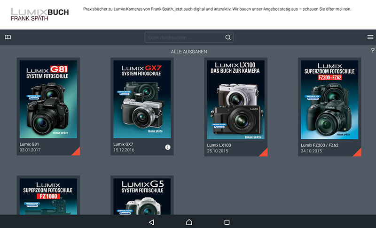Tap the Android home button
This screenshot has height=228, width=376.
pos(189,222)
